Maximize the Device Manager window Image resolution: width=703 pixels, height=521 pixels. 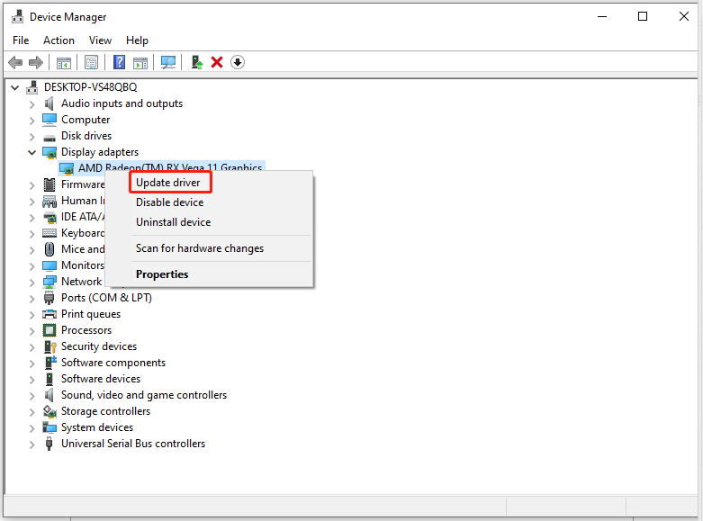click(643, 16)
